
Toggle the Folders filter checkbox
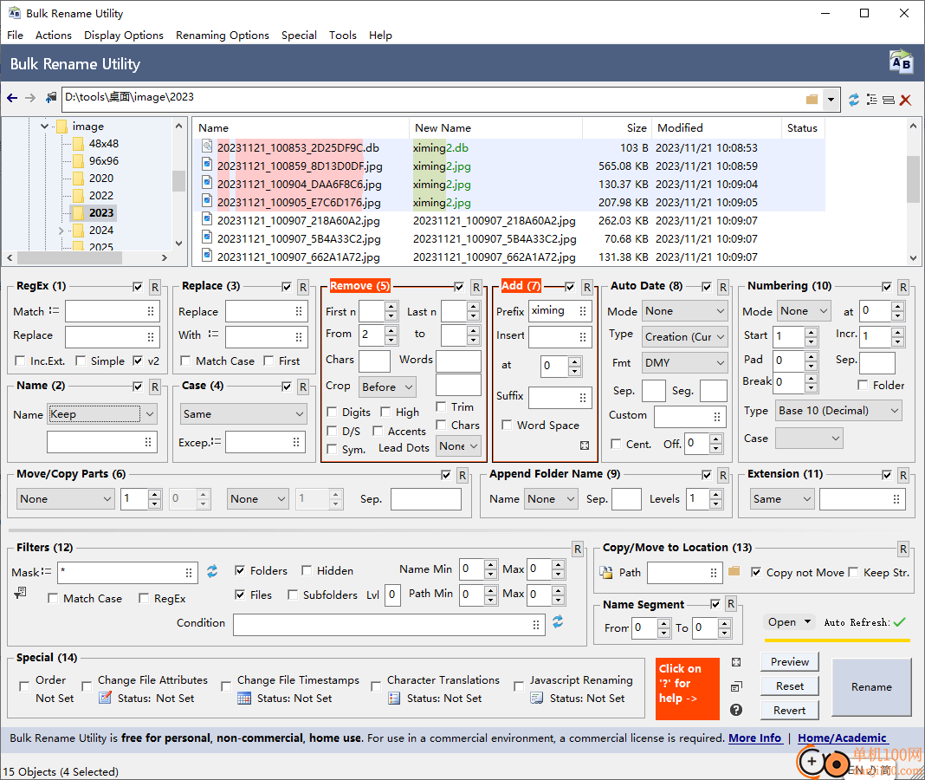240,570
